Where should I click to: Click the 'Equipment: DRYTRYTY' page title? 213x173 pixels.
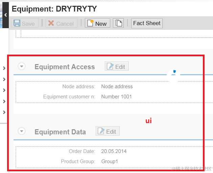pos(54,9)
